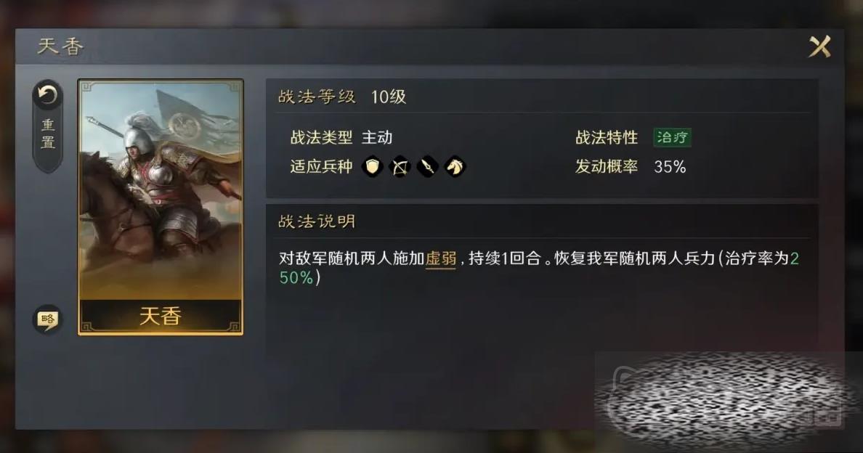
Task: Close the 天香 panel with X icon
Action: [x=819, y=46]
